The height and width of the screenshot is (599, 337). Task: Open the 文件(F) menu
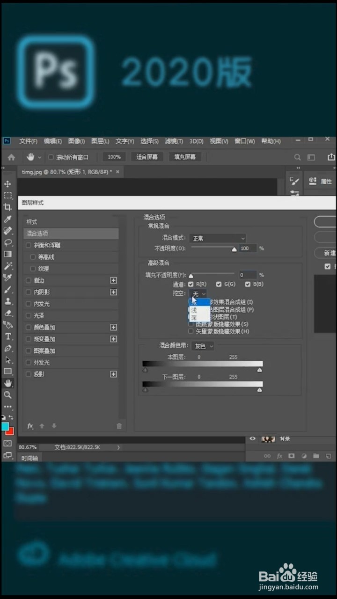[x=28, y=141]
